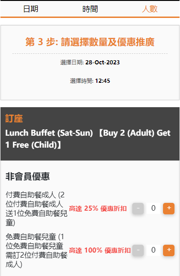This screenshot has height=276, width=180.
Task: Focus the paid adult quantity field
Action: tap(153, 208)
